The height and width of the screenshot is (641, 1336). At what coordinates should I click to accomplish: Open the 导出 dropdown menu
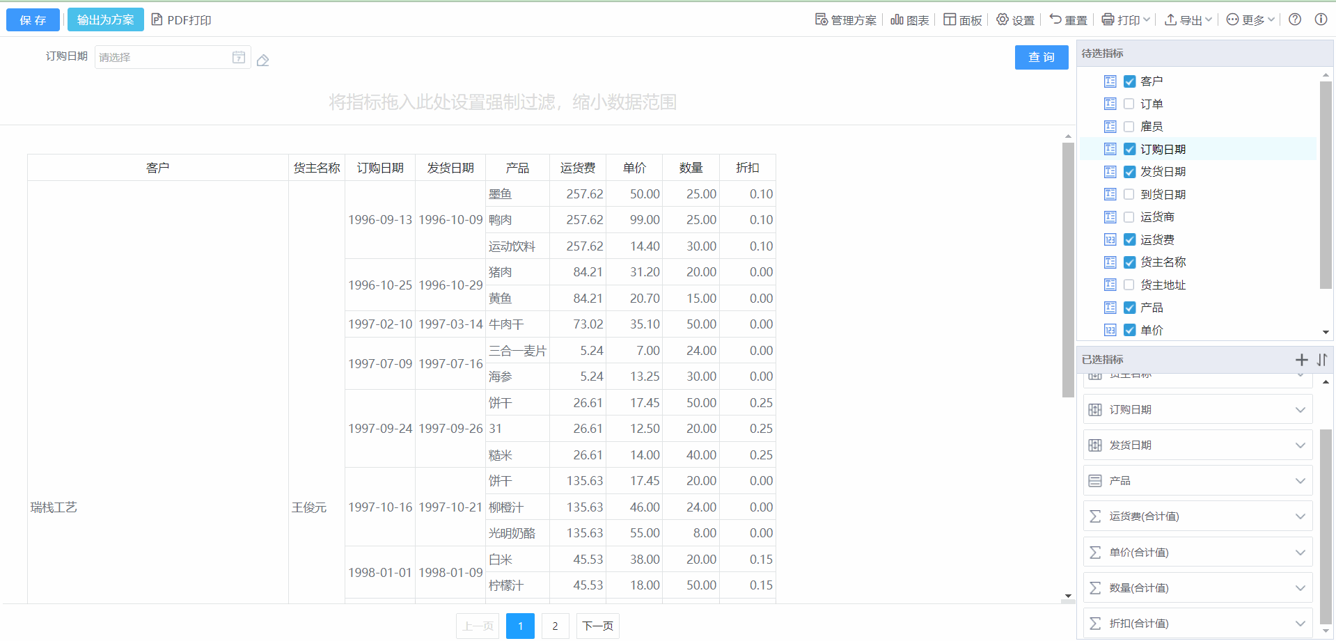(x=1188, y=20)
